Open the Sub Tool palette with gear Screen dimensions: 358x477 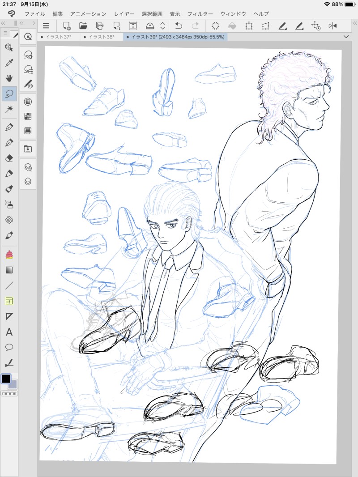pyautogui.click(x=28, y=55)
